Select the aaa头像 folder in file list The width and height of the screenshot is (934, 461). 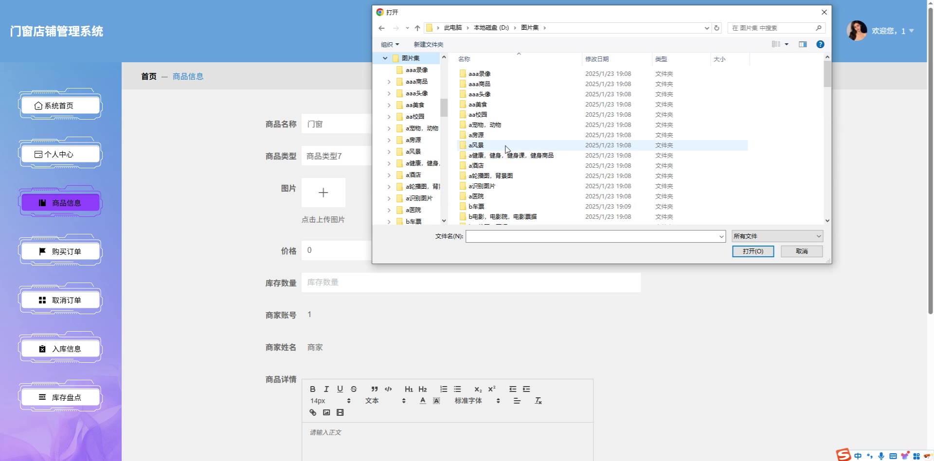click(x=602, y=94)
